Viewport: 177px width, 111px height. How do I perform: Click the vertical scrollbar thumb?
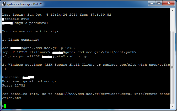coord(173,67)
